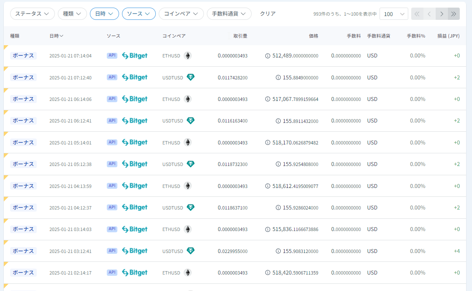Click info icon beside price 515,836
The height and width of the screenshot is (291, 472).
click(268, 229)
